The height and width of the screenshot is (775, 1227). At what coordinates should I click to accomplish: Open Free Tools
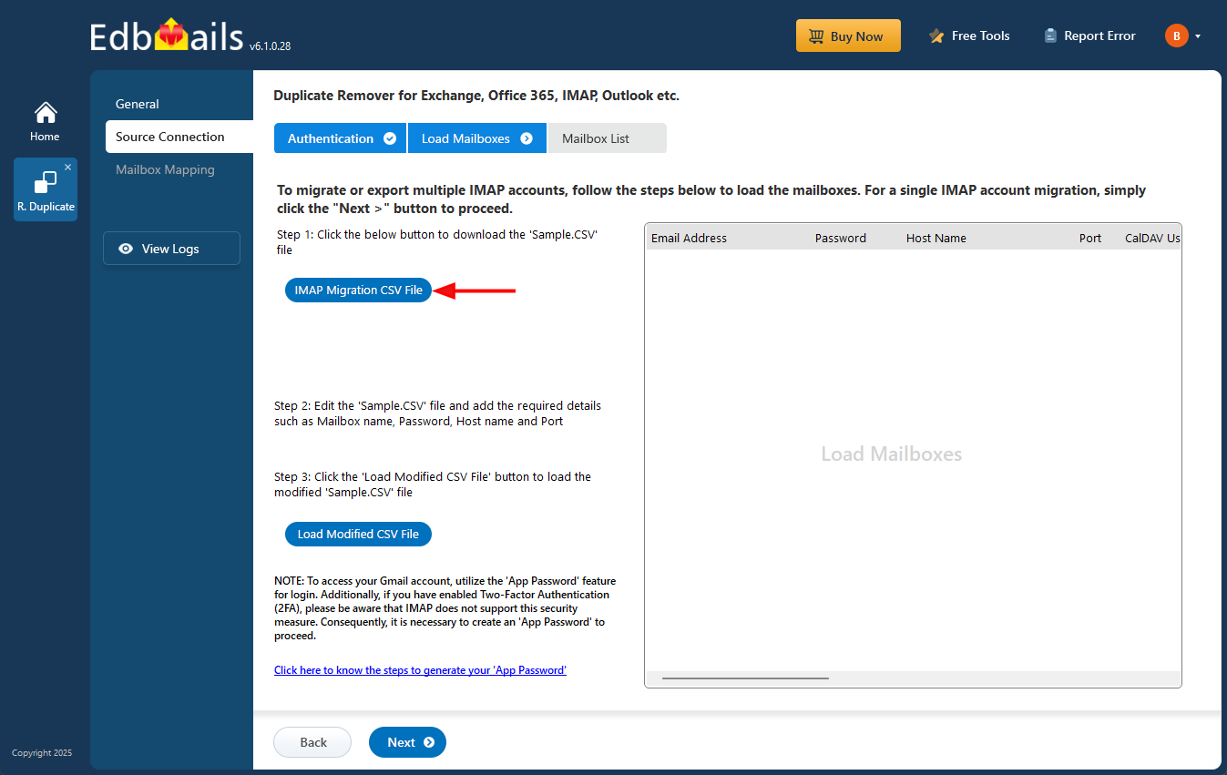pyautogui.click(x=969, y=36)
